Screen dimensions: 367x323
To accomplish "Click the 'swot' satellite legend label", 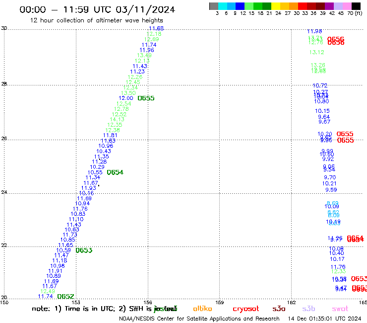I will (340, 309).
